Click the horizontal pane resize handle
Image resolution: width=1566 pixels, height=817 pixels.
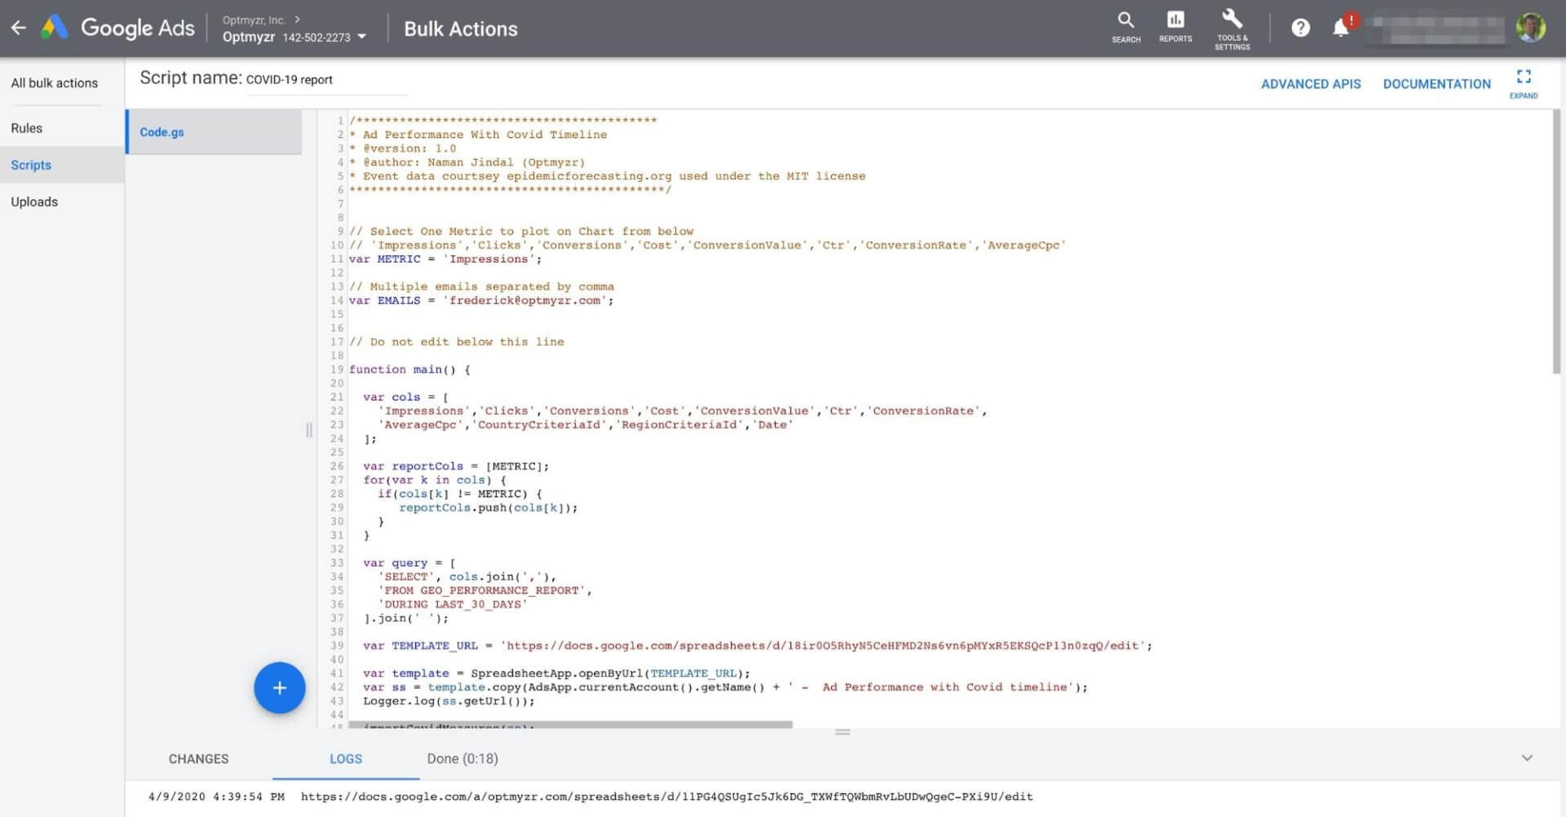coord(843,732)
